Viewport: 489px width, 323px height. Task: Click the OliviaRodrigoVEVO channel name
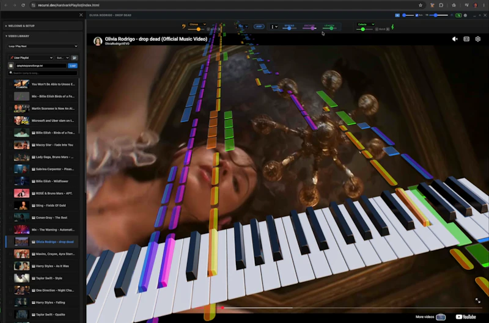coord(117,43)
